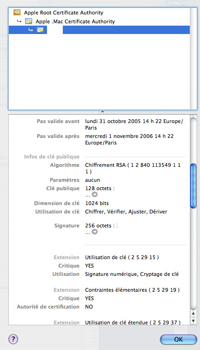Click 'Utilisation de clé étendue ( 2 5 29 37 )'

tap(133, 323)
